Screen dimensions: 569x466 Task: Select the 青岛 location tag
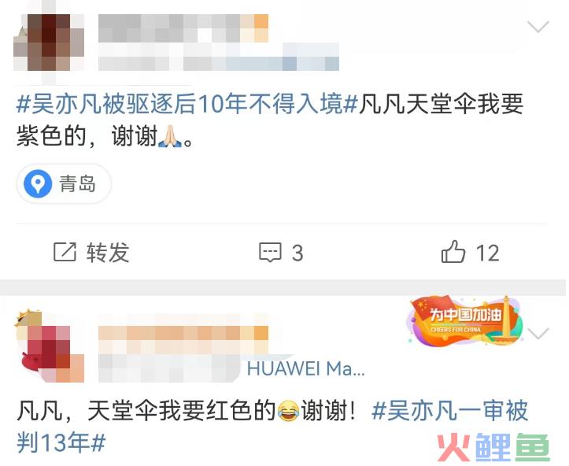tap(64, 183)
